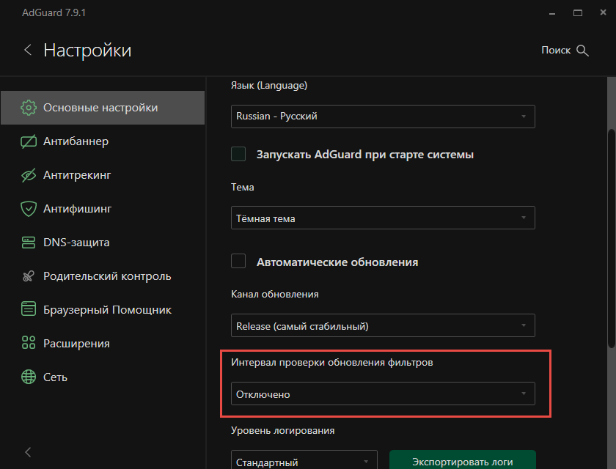This screenshot has height=469, width=616.
Task: Open Родительский контроль section
Action: 103,276
